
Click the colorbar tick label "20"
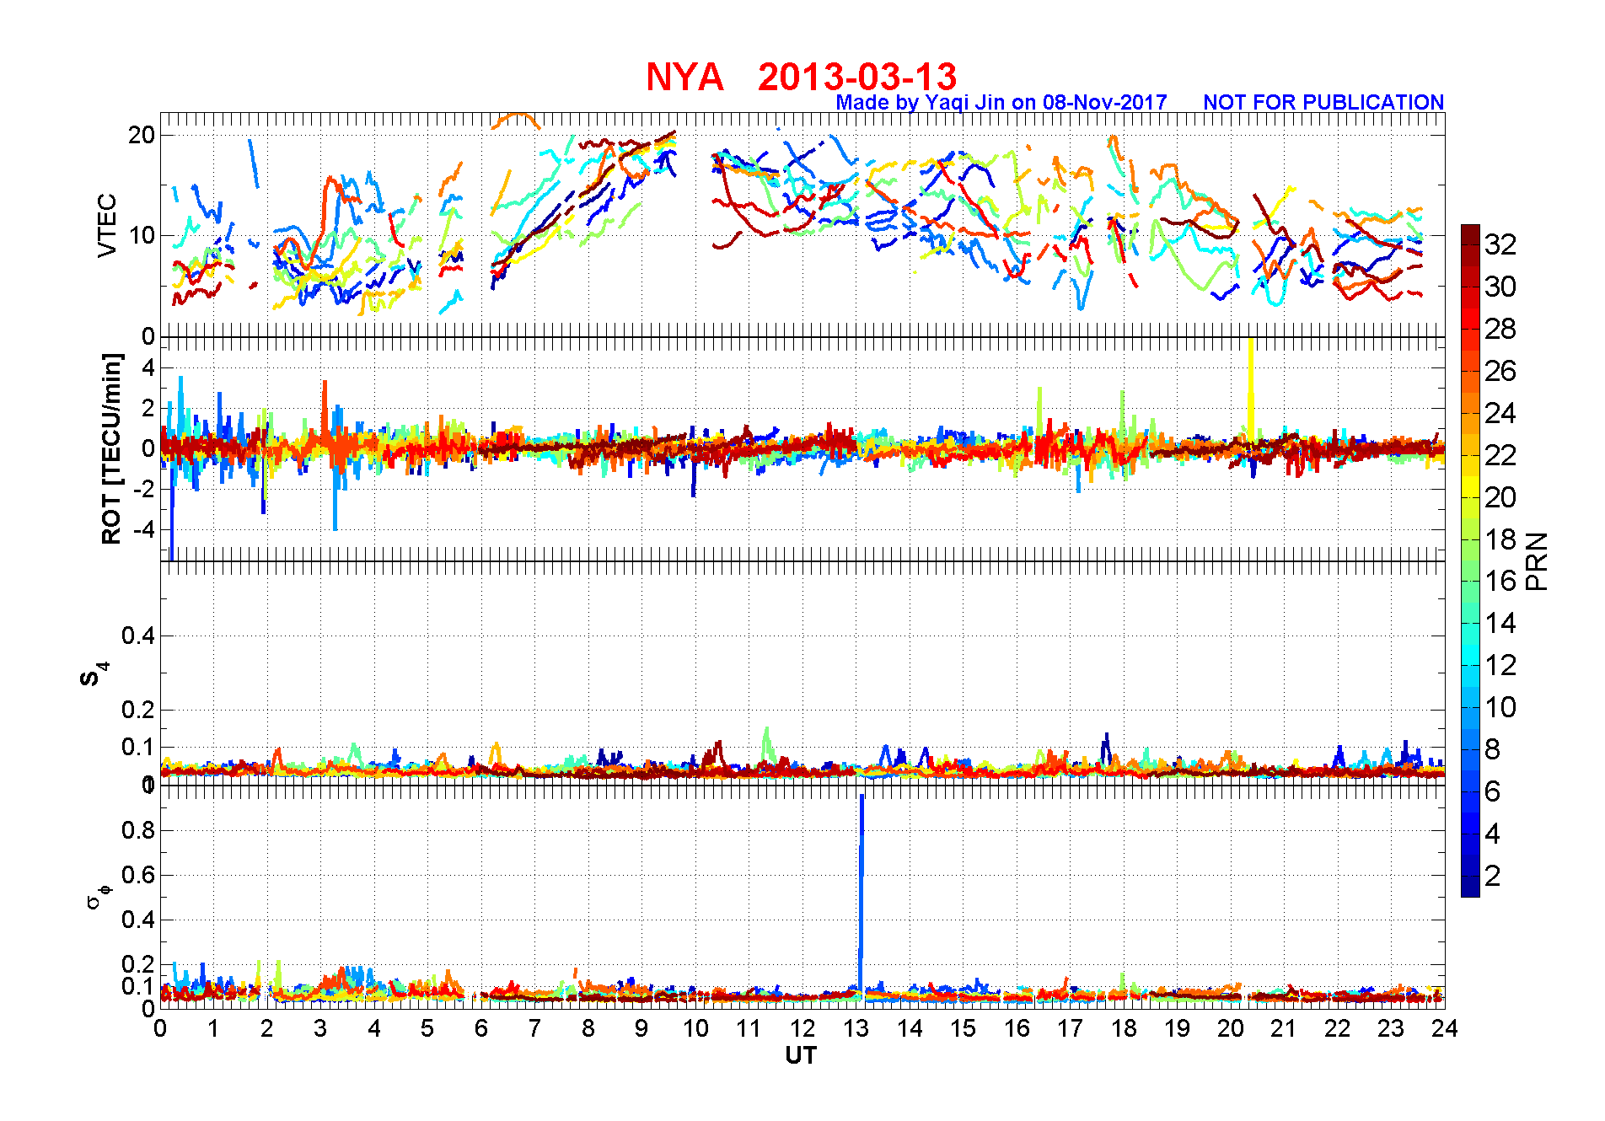[1500, 497]
